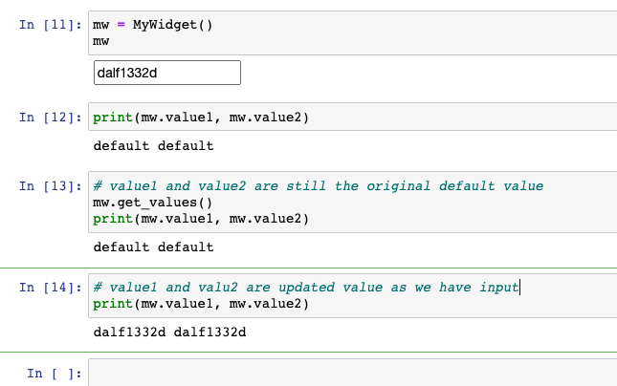Screen dimensions: 617x386
Task: Click into the In [12] print code cell
Action: (x=353, y=117)
